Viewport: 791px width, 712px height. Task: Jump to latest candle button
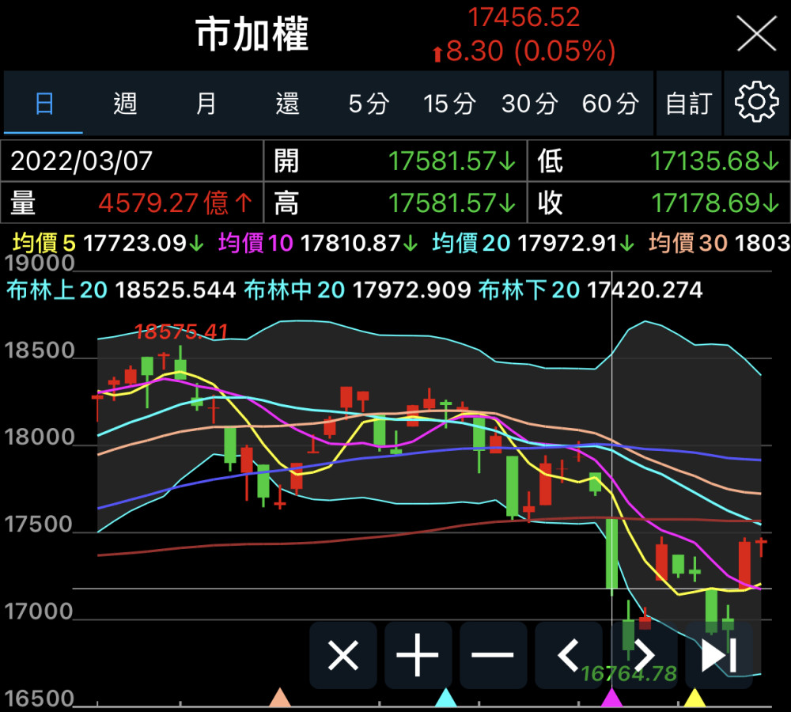(x=719, y=655)
